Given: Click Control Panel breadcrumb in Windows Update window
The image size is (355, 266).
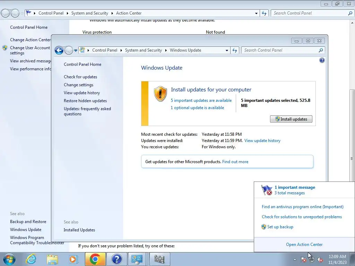Looking at the screenshot, I should pyautogui.click(x=105, y=50).
